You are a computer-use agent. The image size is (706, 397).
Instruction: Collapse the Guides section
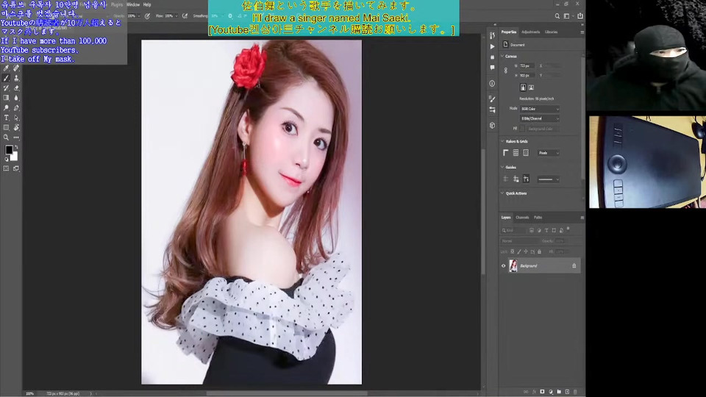(502, 167)
